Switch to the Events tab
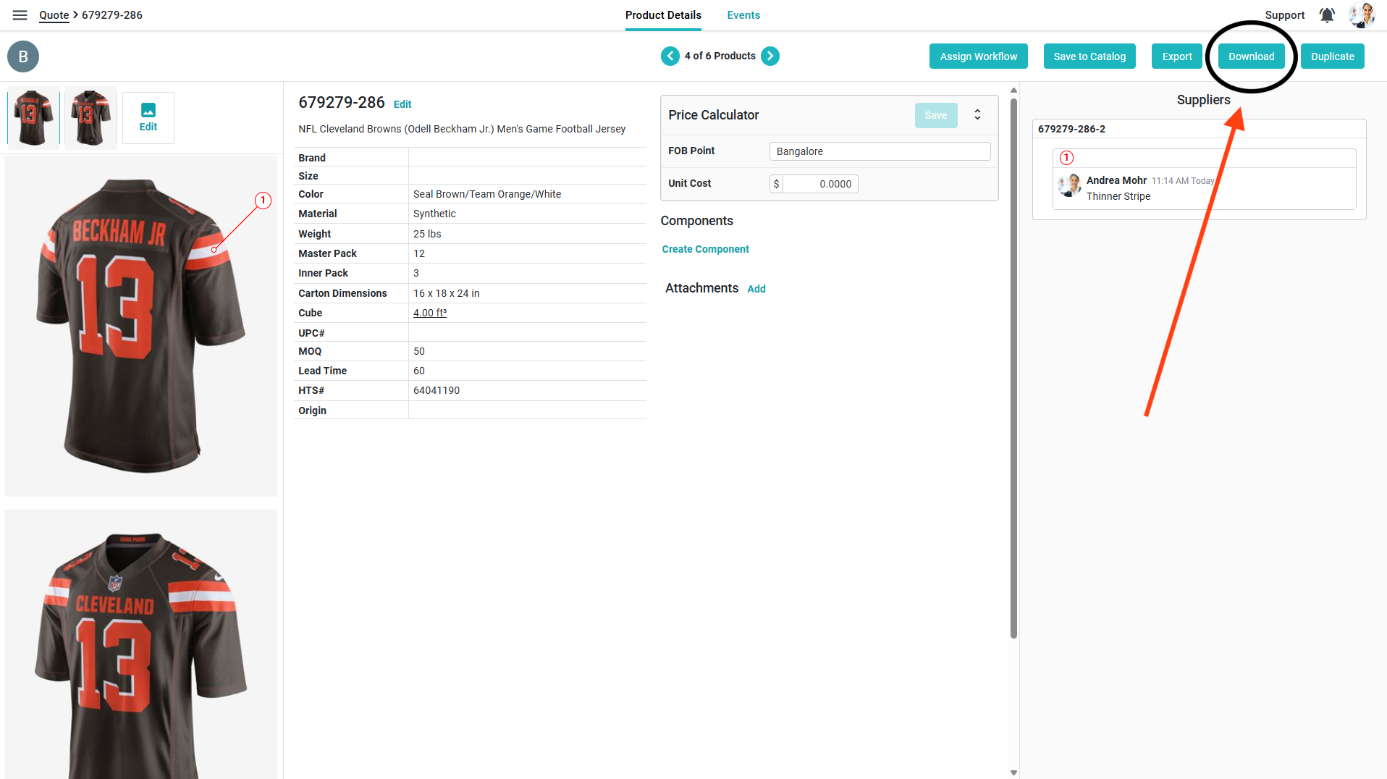Screen dimensions: 1387x779 point(743,15)
